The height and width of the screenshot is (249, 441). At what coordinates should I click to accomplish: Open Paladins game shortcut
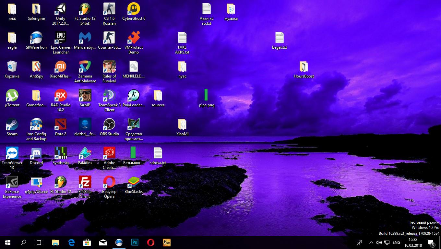(85, 156)
